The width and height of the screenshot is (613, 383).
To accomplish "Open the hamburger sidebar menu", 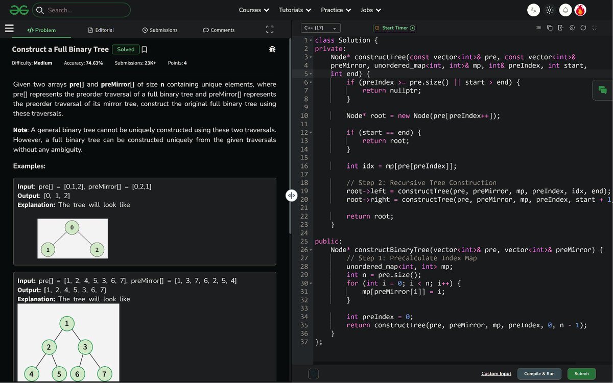I will (x=9, y=29).
